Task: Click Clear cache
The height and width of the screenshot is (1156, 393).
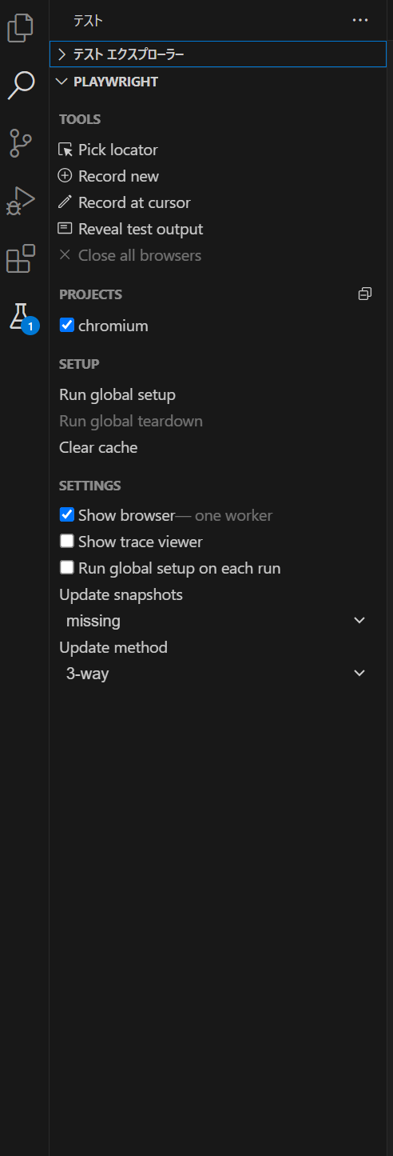Action: tap(98, 447)
